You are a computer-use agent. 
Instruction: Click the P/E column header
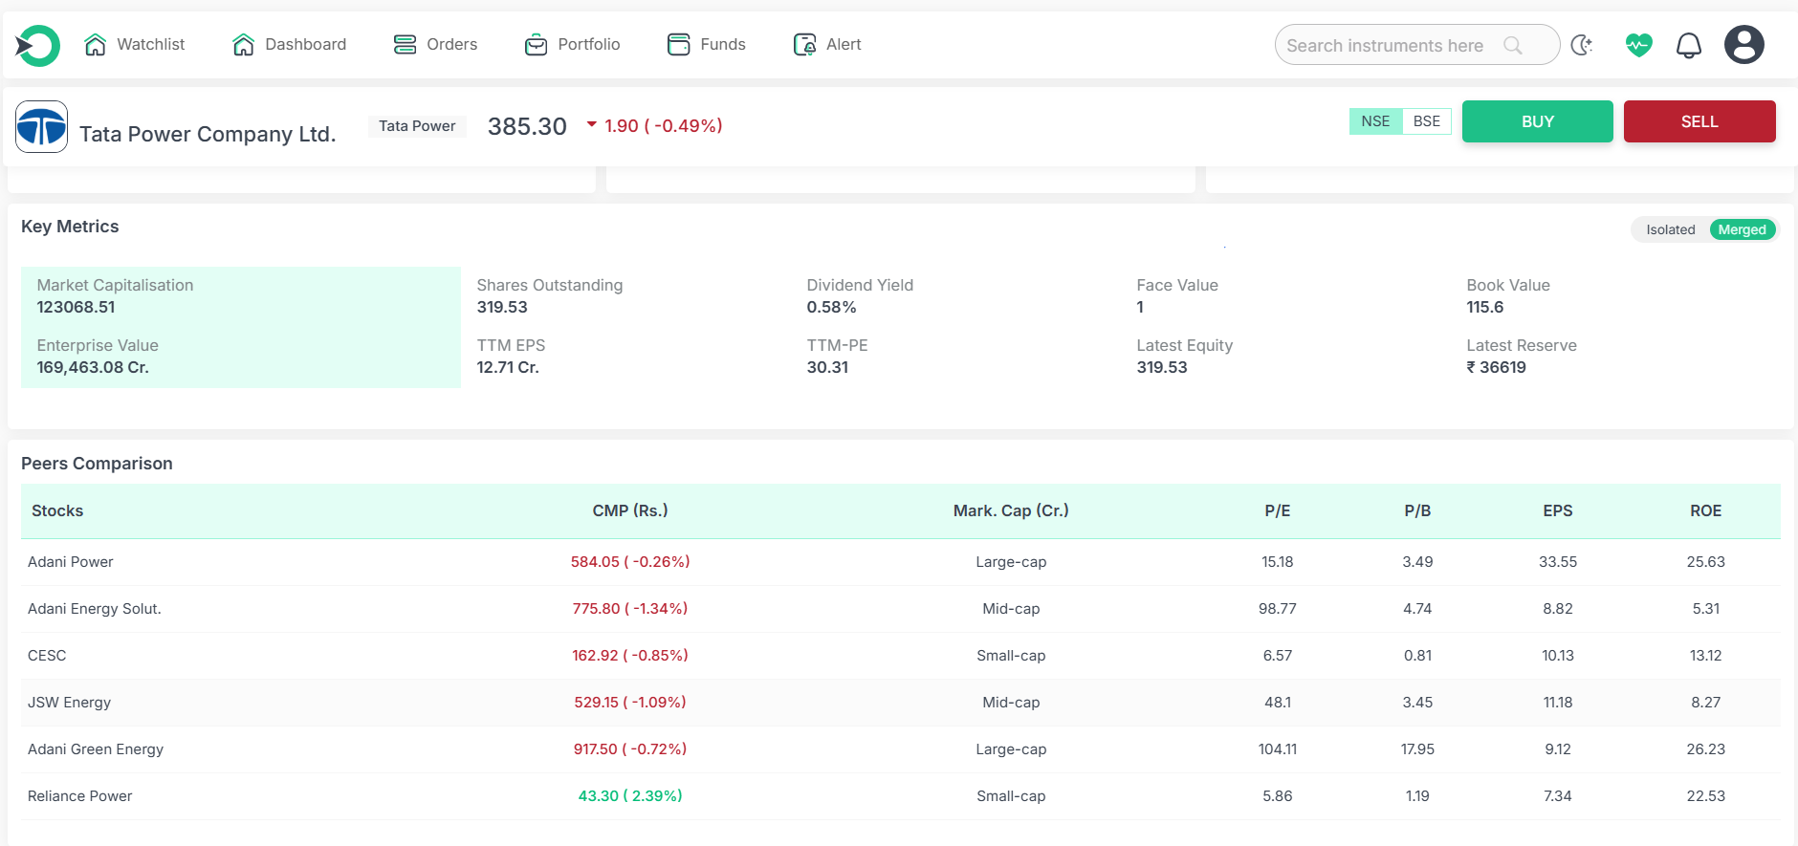1278,510
